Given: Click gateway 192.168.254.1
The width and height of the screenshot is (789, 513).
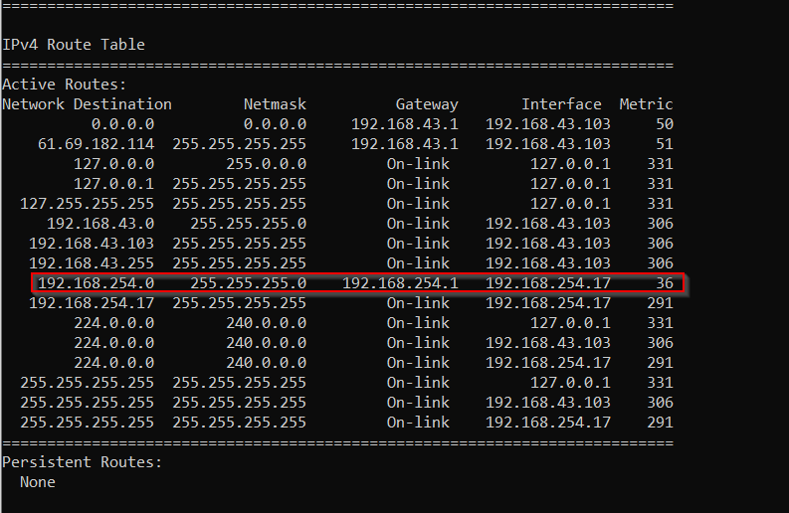Looking at the screenshot, I should click(400, 282).
